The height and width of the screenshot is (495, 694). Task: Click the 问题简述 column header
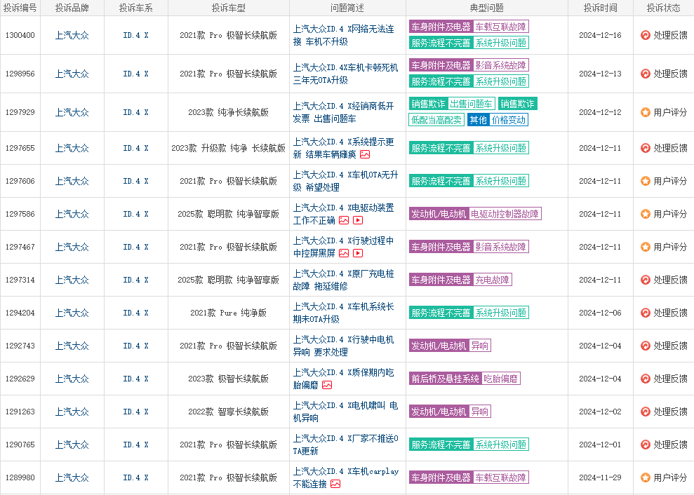(347, 8)
